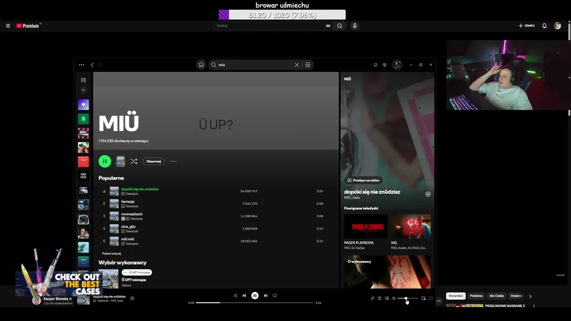This screenshot has width=571, height=321.
Task: Show next YouTube filter chips arrow
Action: pyautogui.click(x=530, y=296)
